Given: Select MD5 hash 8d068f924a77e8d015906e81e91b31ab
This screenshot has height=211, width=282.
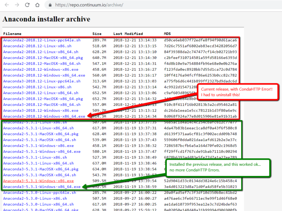Looking at the screenshot, I should pos(200,116).
